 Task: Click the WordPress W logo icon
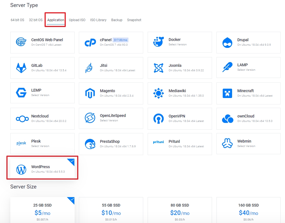21,170
